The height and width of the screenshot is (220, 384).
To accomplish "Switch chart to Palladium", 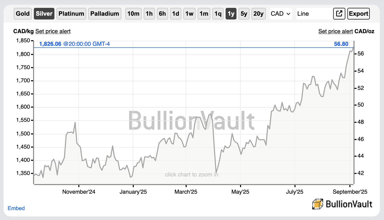I will coord(105,14).
